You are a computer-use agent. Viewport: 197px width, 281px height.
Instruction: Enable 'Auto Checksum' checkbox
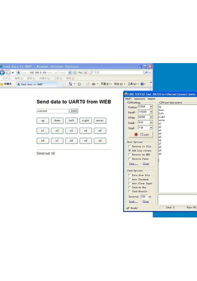tap(130, 179)
